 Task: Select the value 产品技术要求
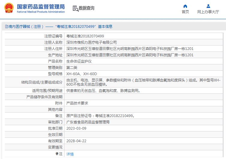pyautogui.click(x=77, y=103)
